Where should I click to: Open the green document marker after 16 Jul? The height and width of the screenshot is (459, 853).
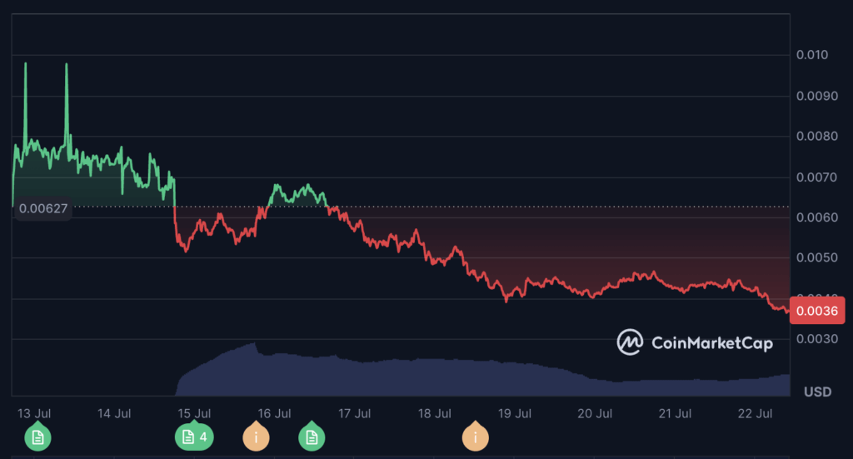click(x=312, y=437)
